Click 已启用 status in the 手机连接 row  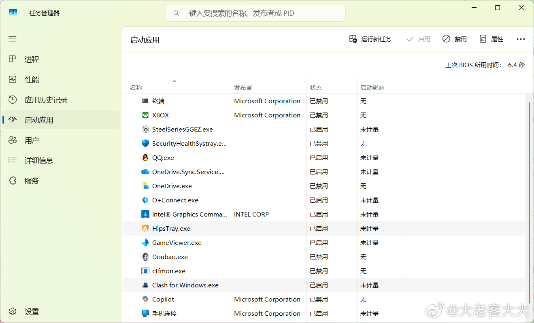pos(319,313)
